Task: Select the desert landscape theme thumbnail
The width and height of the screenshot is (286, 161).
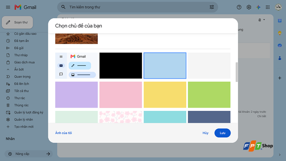Action: click(77, 39)
